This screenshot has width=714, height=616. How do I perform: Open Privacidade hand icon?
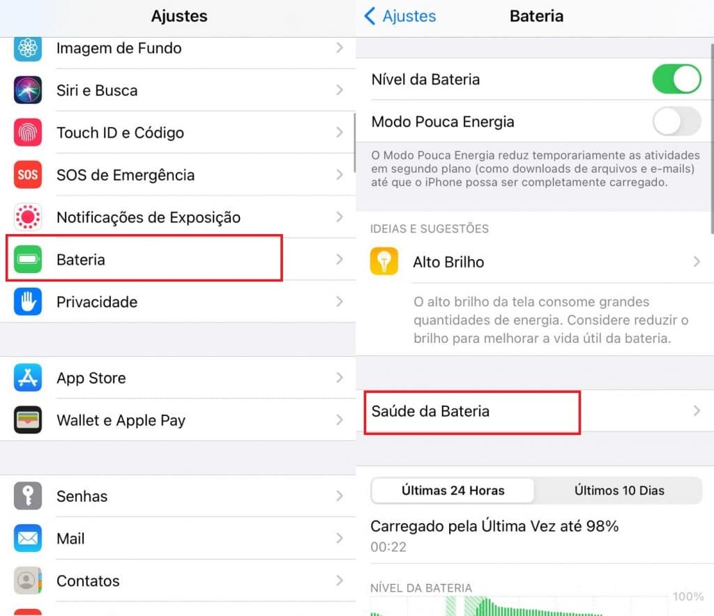[x=28, y=302]
